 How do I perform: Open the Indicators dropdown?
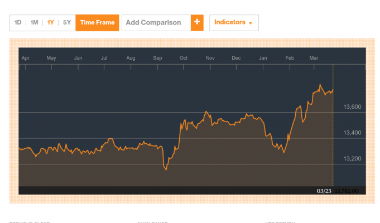[233, 23]
